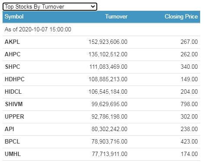Click the Symbol column header
The height and width of the screenshot is (162, 204).
coord(14,17)
